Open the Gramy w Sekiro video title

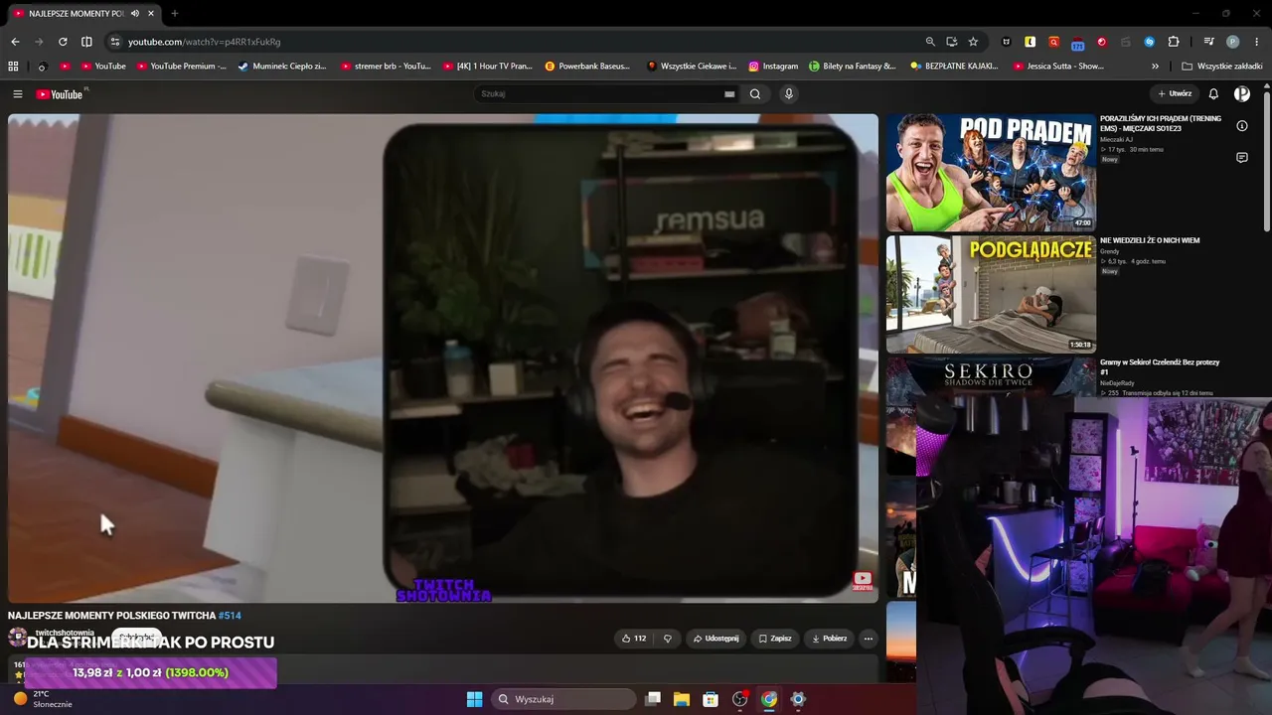(1160, 366)
